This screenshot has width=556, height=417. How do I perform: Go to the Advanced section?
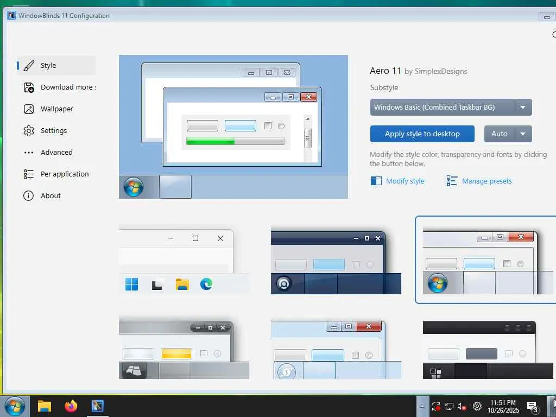pyautogui.click(x=56, y=152)
